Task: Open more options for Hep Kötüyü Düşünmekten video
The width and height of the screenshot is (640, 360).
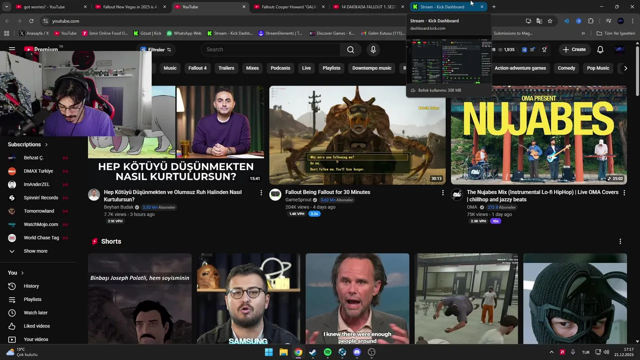Action: click(x=261, y=192)
